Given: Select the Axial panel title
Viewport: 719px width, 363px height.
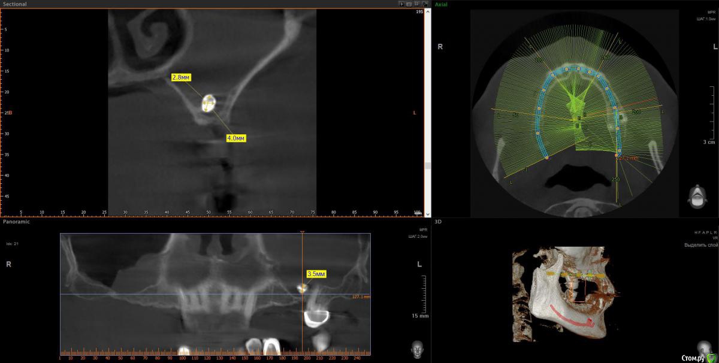Looking at the screenshot, I should 441,4.
